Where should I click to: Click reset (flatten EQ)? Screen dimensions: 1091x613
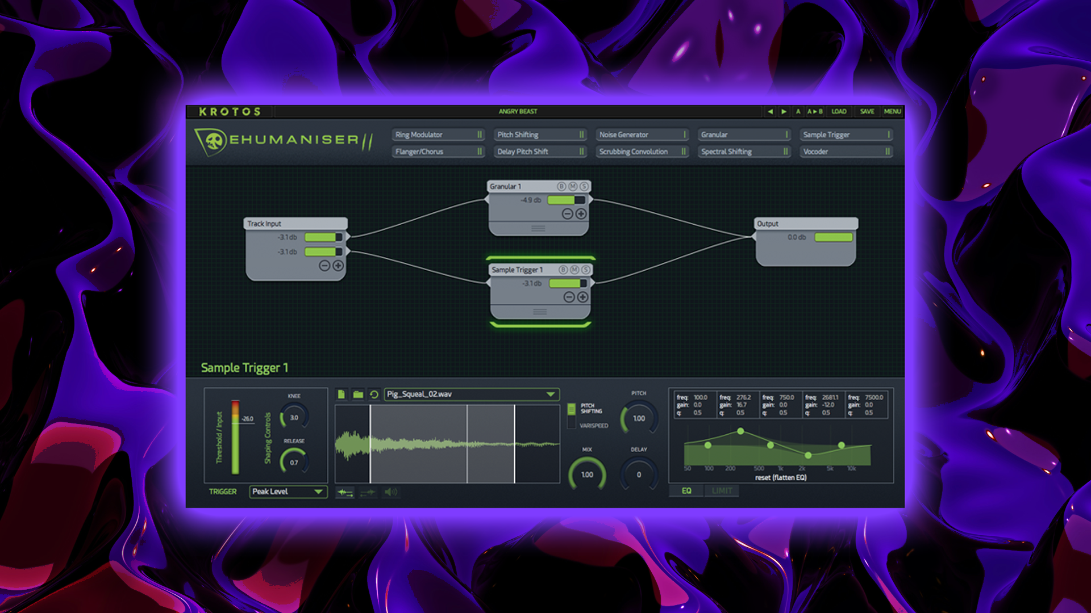pyautogui.click(x=781, y=477)
